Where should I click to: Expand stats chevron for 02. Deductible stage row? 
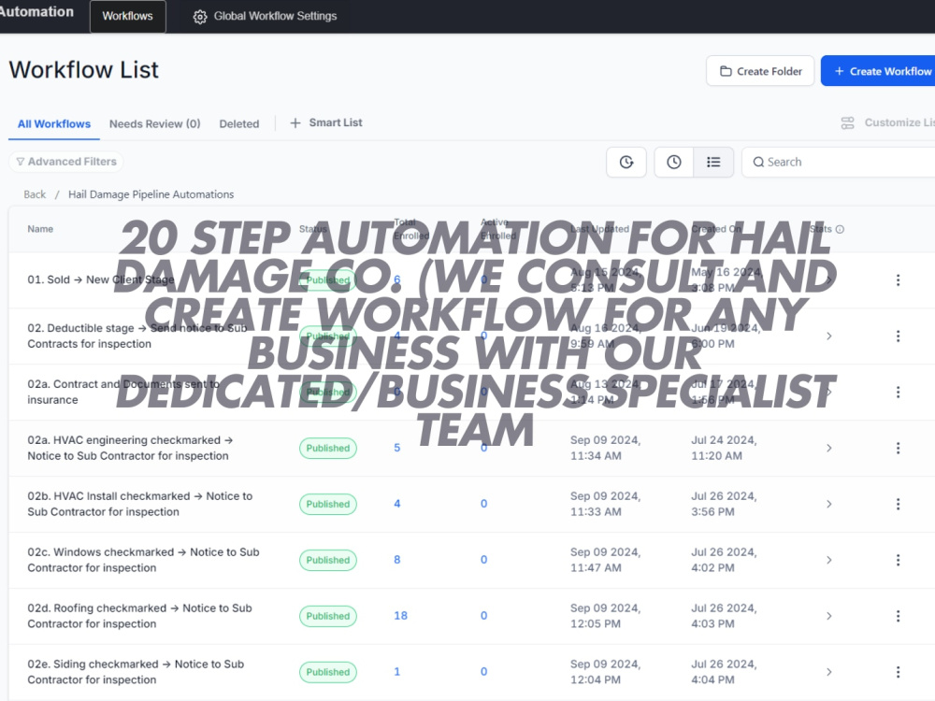pos(828,336)
